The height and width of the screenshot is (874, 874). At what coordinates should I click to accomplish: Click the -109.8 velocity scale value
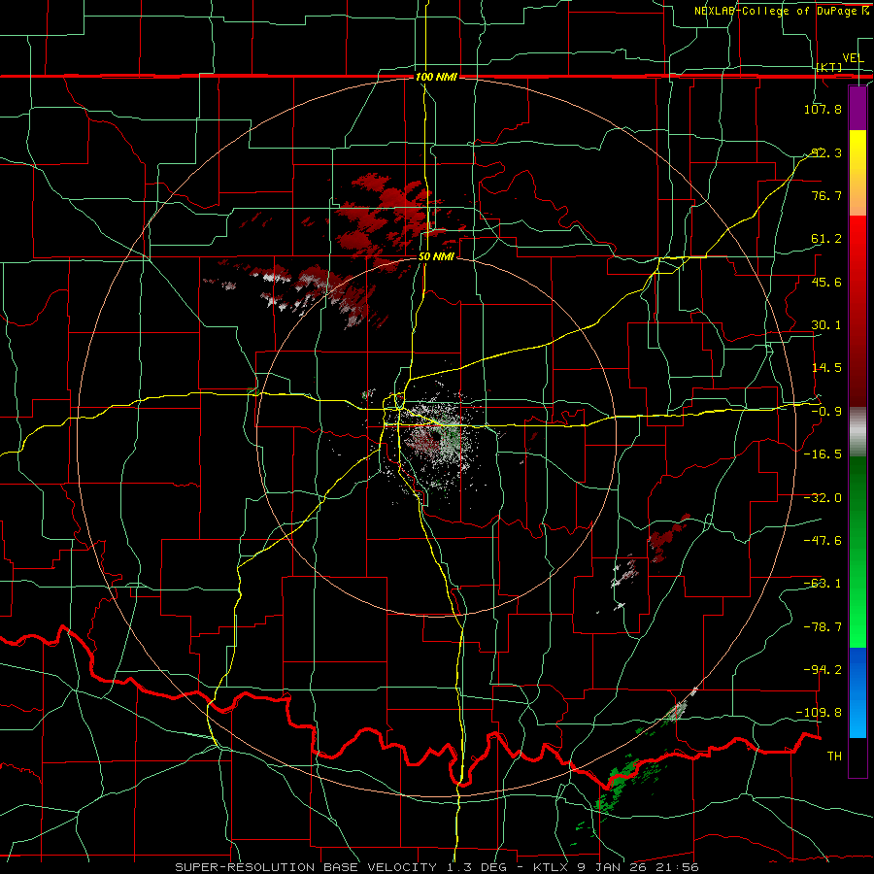(820, 713)
